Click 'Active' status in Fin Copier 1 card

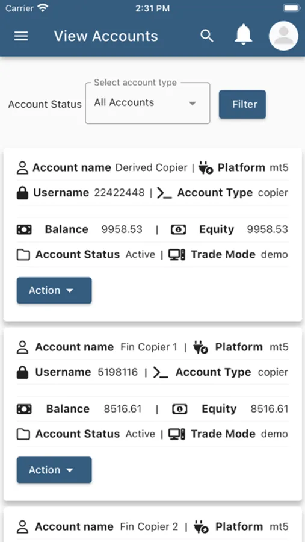140,434
